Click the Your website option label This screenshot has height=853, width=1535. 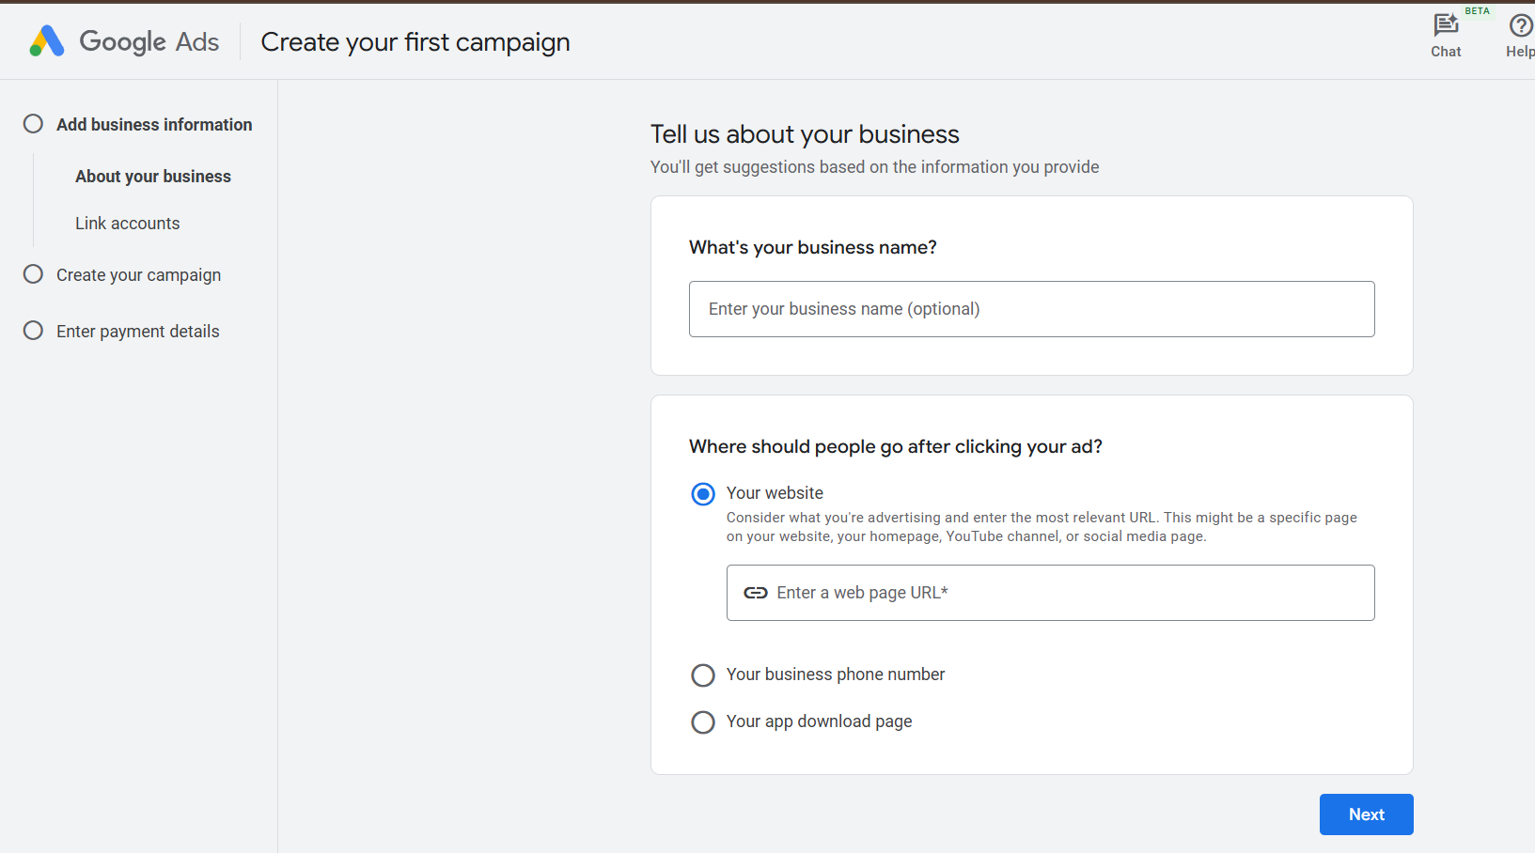pos(775,493)
